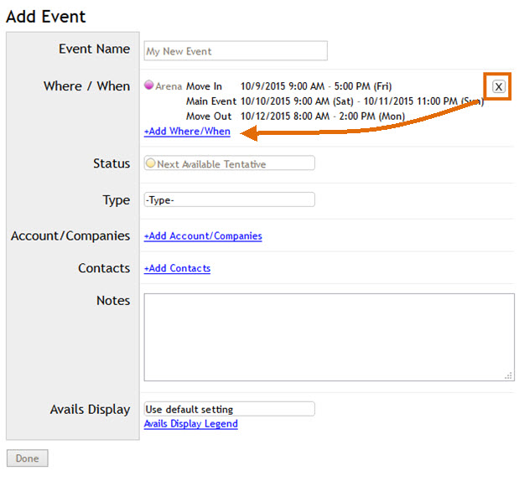The height and width of the screenshot is (481, 524).
Task: Click the yellow status circle icon
Action: tap(151, 163)
